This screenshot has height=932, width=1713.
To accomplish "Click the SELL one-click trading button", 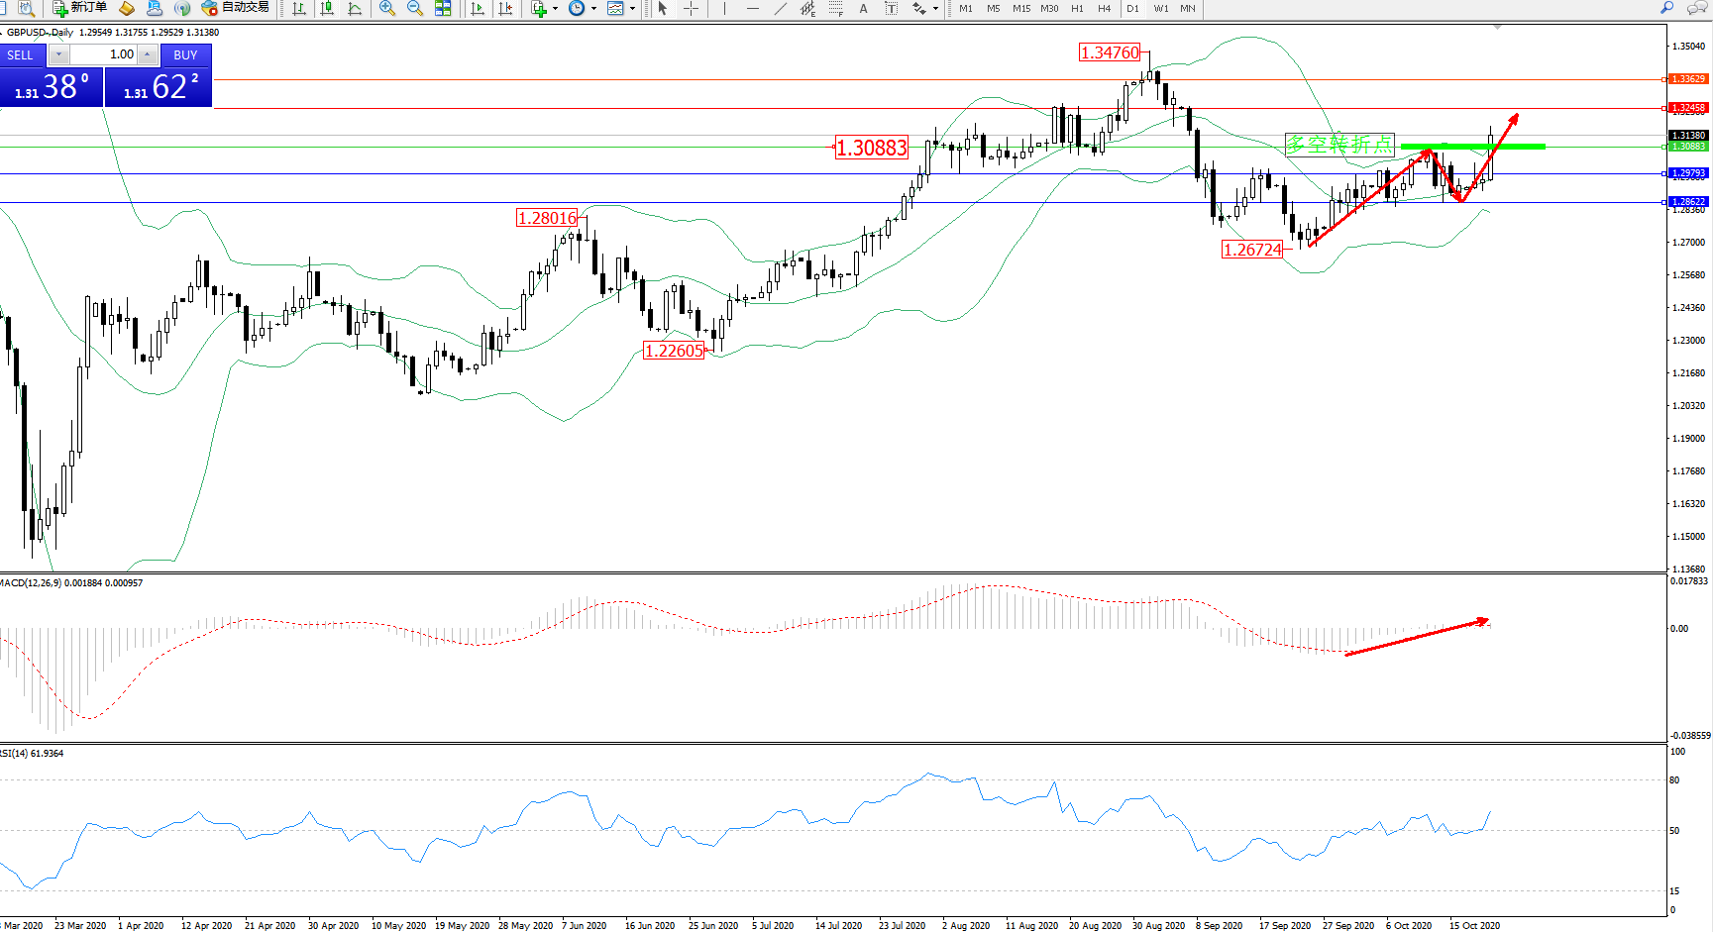I will coord(21,54).
